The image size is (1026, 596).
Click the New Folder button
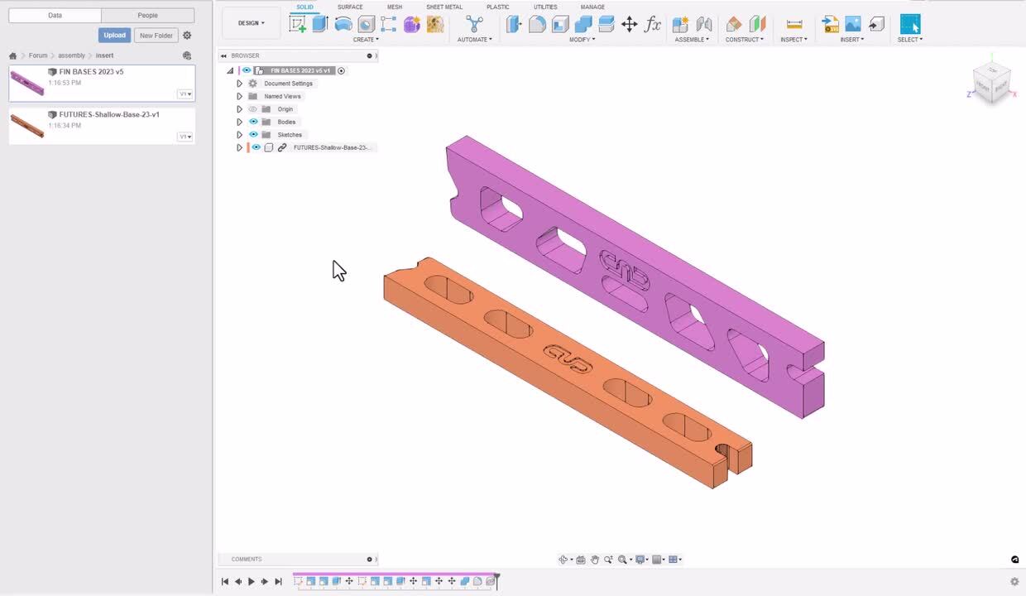(x=156, y=36)
